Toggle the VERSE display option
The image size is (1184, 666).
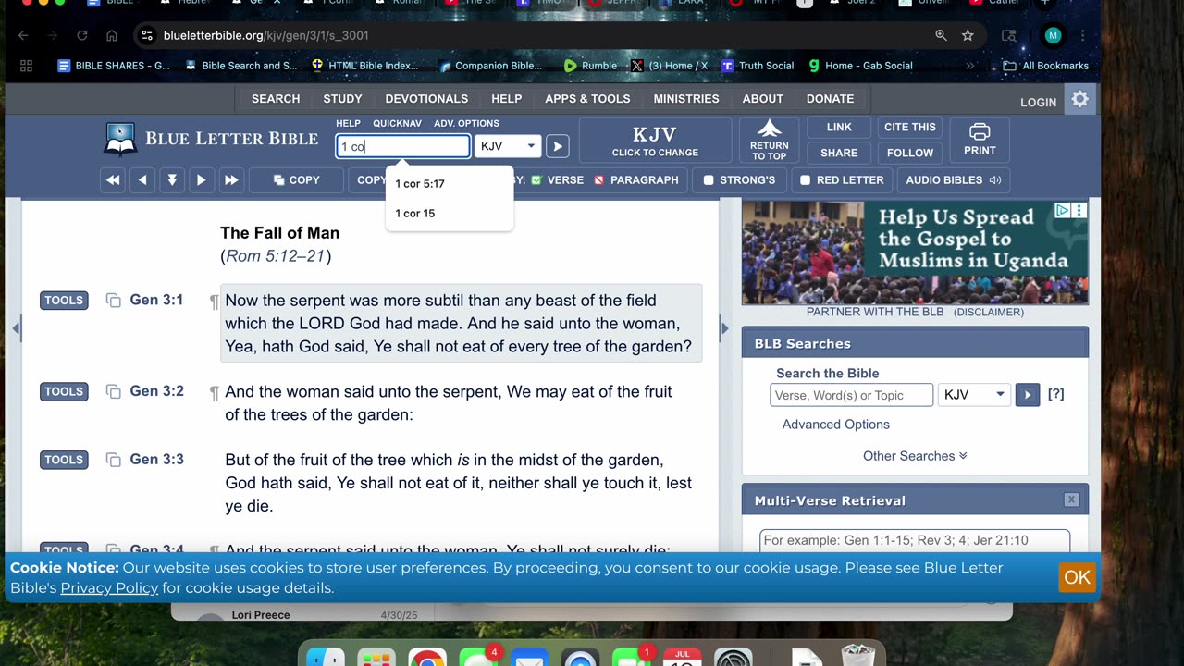point(557,180)
